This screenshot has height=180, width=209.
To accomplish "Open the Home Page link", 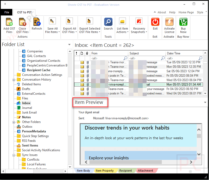I will 186,12.
